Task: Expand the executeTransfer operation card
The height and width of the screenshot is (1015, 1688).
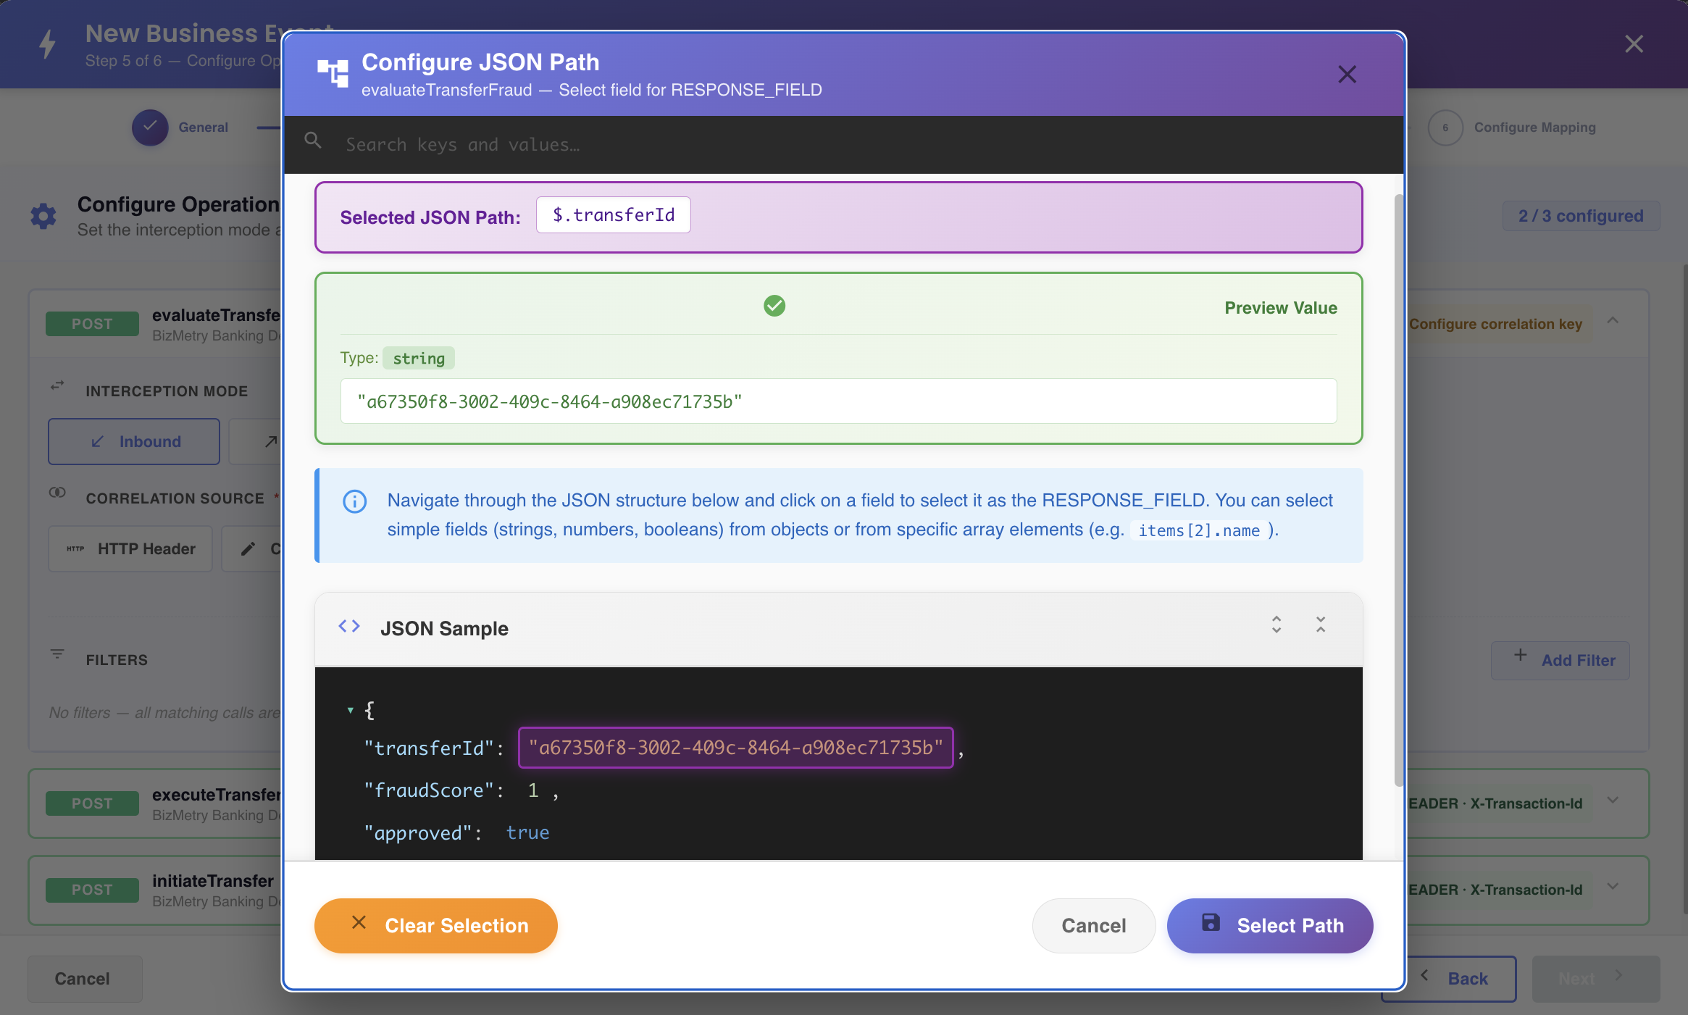Action: pos(1613,800)
